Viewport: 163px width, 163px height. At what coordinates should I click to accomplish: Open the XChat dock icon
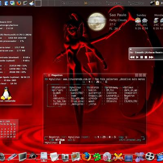point(118,157)
